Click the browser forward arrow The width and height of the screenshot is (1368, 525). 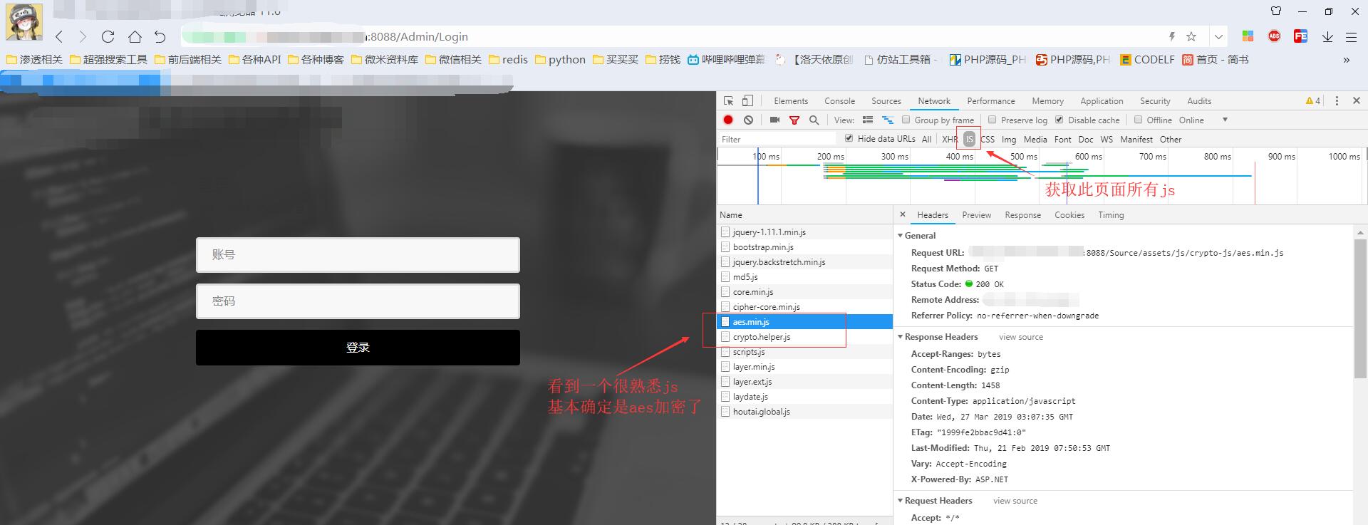[83, 36]
